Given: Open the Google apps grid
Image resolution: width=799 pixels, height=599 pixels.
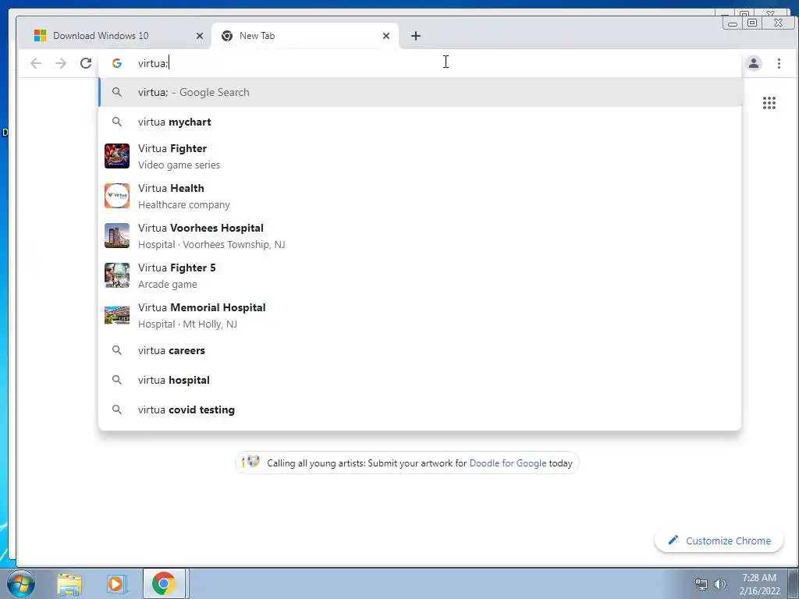Looking at the screenshot, I should pos(769,103).
